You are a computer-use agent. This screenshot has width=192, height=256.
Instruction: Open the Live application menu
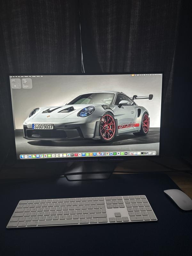click(13, 76)
